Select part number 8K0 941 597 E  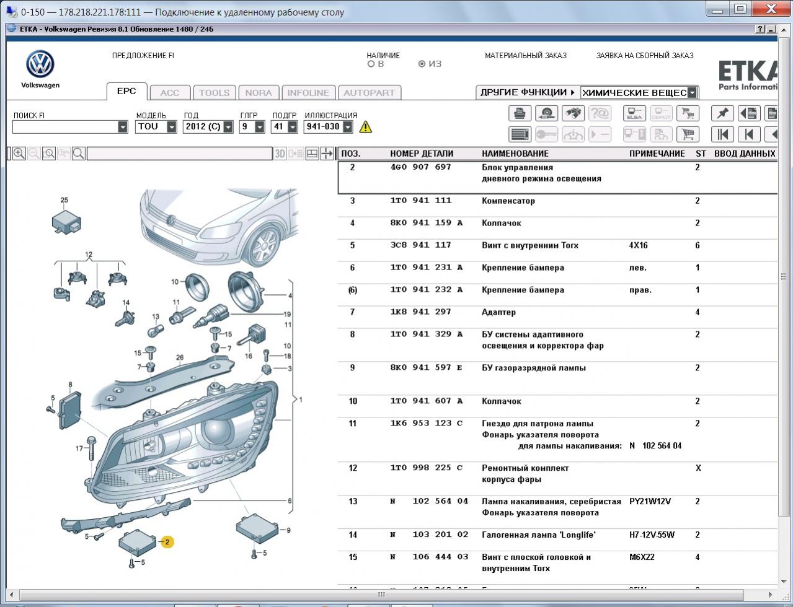click(x=427, y=368)
